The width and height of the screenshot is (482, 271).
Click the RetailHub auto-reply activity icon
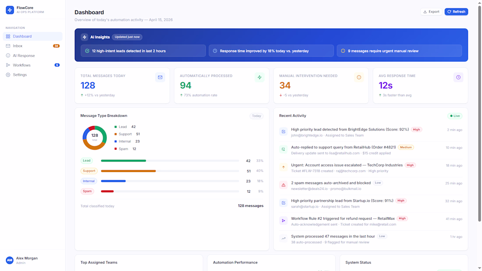coord(284,149)
